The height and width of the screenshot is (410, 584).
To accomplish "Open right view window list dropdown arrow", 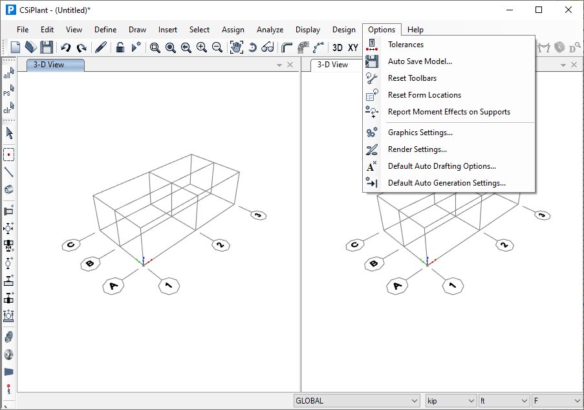I will [x=563, y=65].
